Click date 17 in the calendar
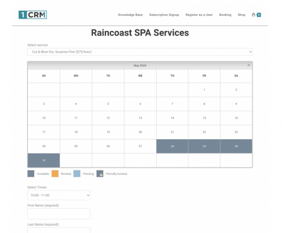The image size is (282, 233). pyautogui.click(x=44, y=132)
